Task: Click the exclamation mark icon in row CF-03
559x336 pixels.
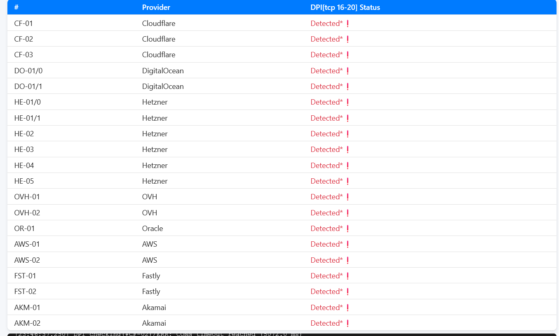Action: click(x=348, y=55)
